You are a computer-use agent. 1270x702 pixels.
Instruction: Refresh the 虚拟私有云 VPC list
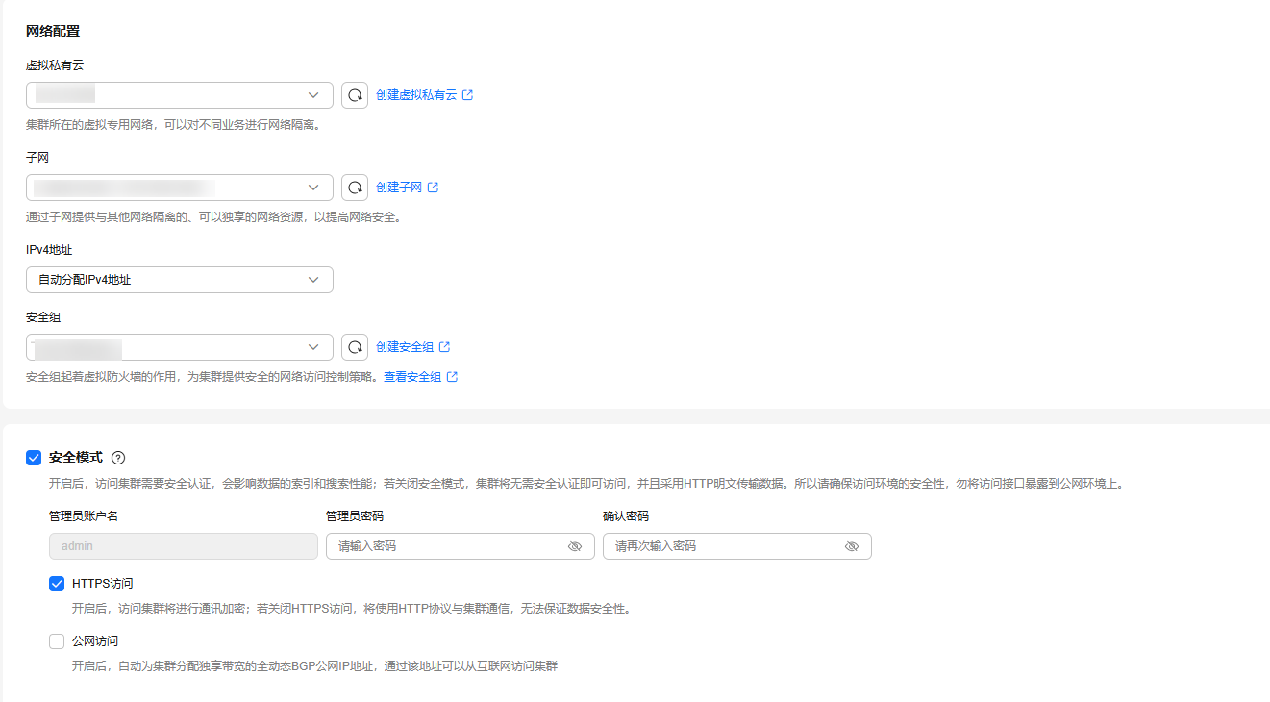(355, 95)
